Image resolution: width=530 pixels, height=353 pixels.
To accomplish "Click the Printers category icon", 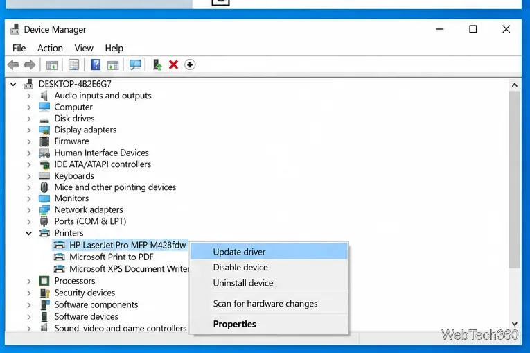I will click(44, 233).
